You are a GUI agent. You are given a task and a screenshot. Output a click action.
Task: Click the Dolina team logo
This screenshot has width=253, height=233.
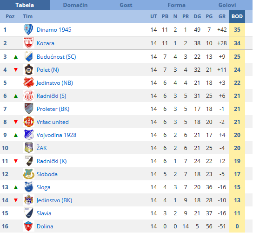click(x=28, y=226)
